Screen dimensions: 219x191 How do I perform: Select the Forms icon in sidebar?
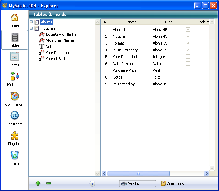(x=14, y=59)
